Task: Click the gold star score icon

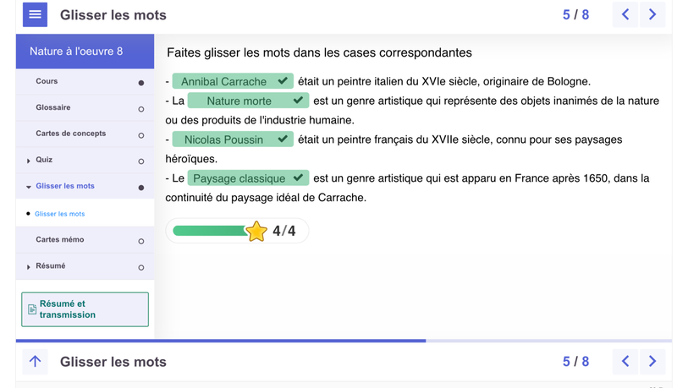Action: point(256,231)
